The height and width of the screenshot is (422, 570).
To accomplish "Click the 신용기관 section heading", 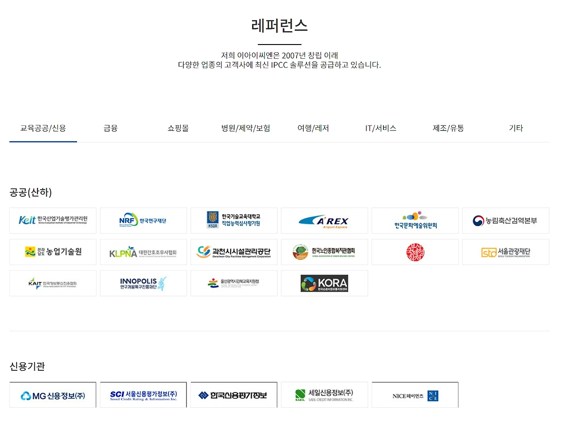I will (x=27, y=366).
